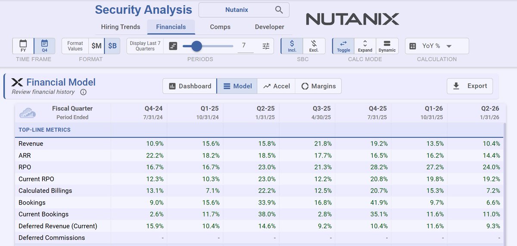Click the TOP-LINE METRICS section header
Viewport: 517px width, 246px height.
pyautogui.click(x=44, y=130)
